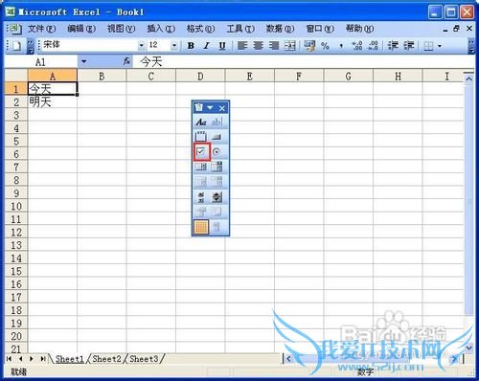
Task: Expand Standard toolbar options chevron
Action: [30, 46]
